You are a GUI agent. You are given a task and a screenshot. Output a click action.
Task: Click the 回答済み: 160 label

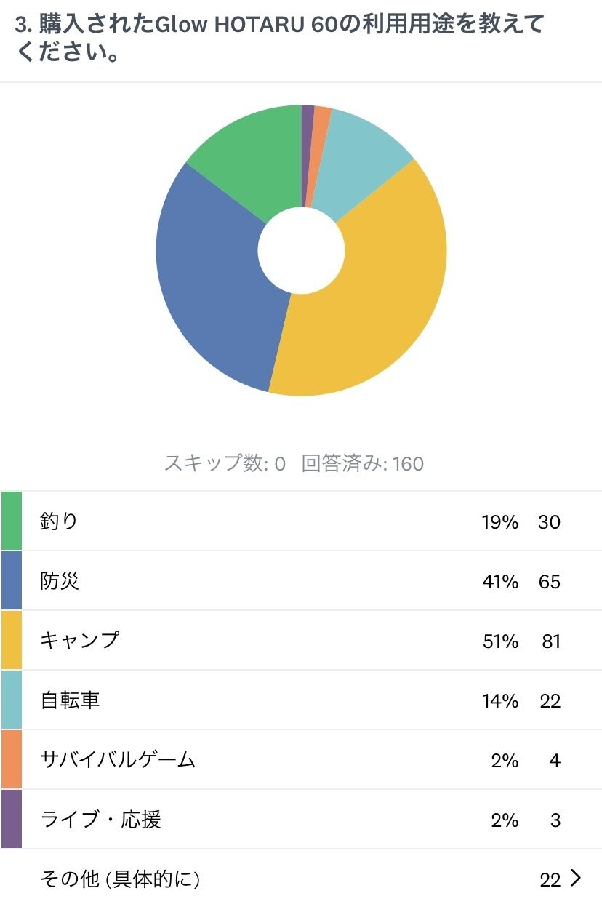tap(363, 463)
